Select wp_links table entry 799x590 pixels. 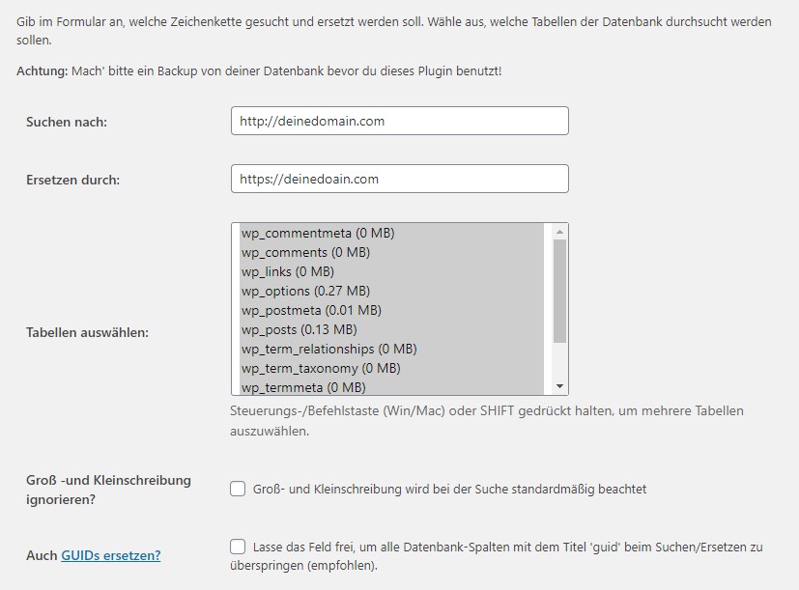[392, 271]
